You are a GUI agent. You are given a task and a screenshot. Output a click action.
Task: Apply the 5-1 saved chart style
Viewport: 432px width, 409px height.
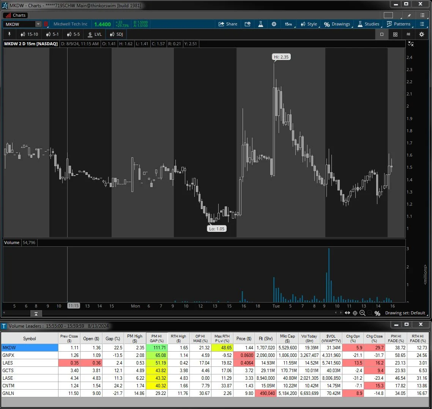52,34
